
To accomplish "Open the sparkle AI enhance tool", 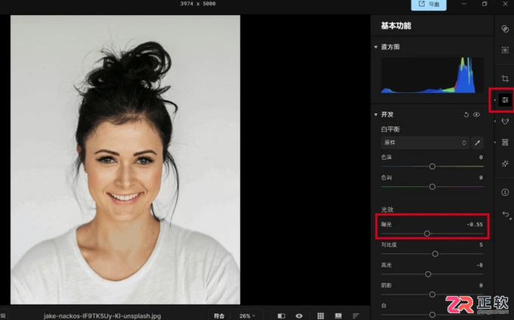I will point(505,163).
